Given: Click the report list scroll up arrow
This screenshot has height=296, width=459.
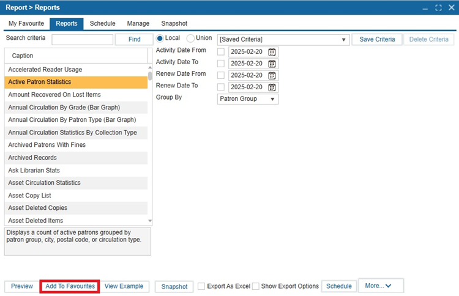Looking at the screenshot, I should [150, 67].
